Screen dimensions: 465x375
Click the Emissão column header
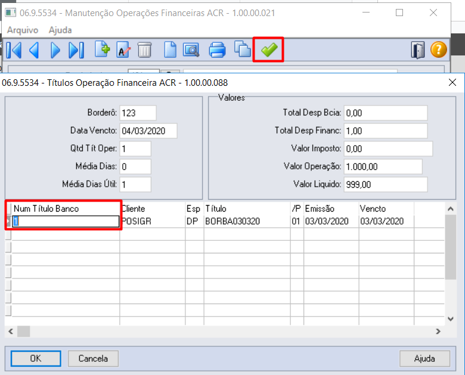[x=331, y=209]
